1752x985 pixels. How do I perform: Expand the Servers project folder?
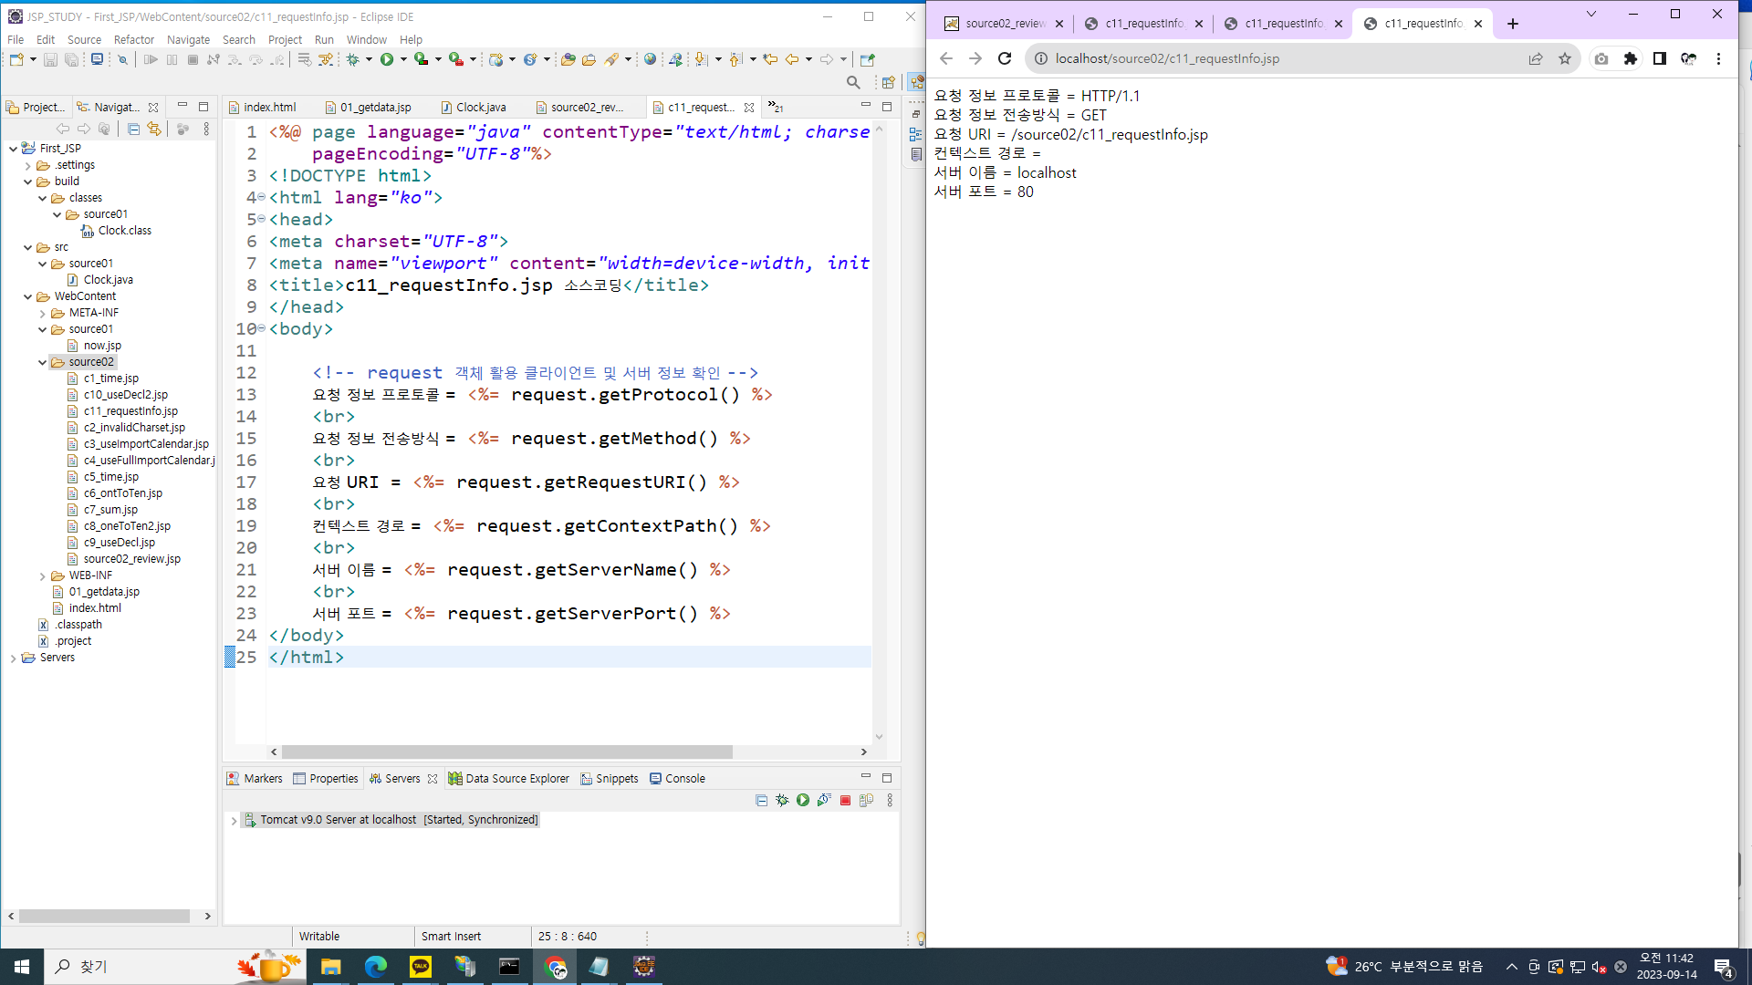13,658
